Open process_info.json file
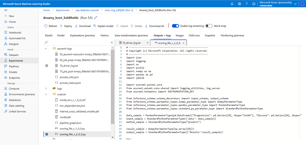This screenshot has width=306, height=145. (69, 77)
